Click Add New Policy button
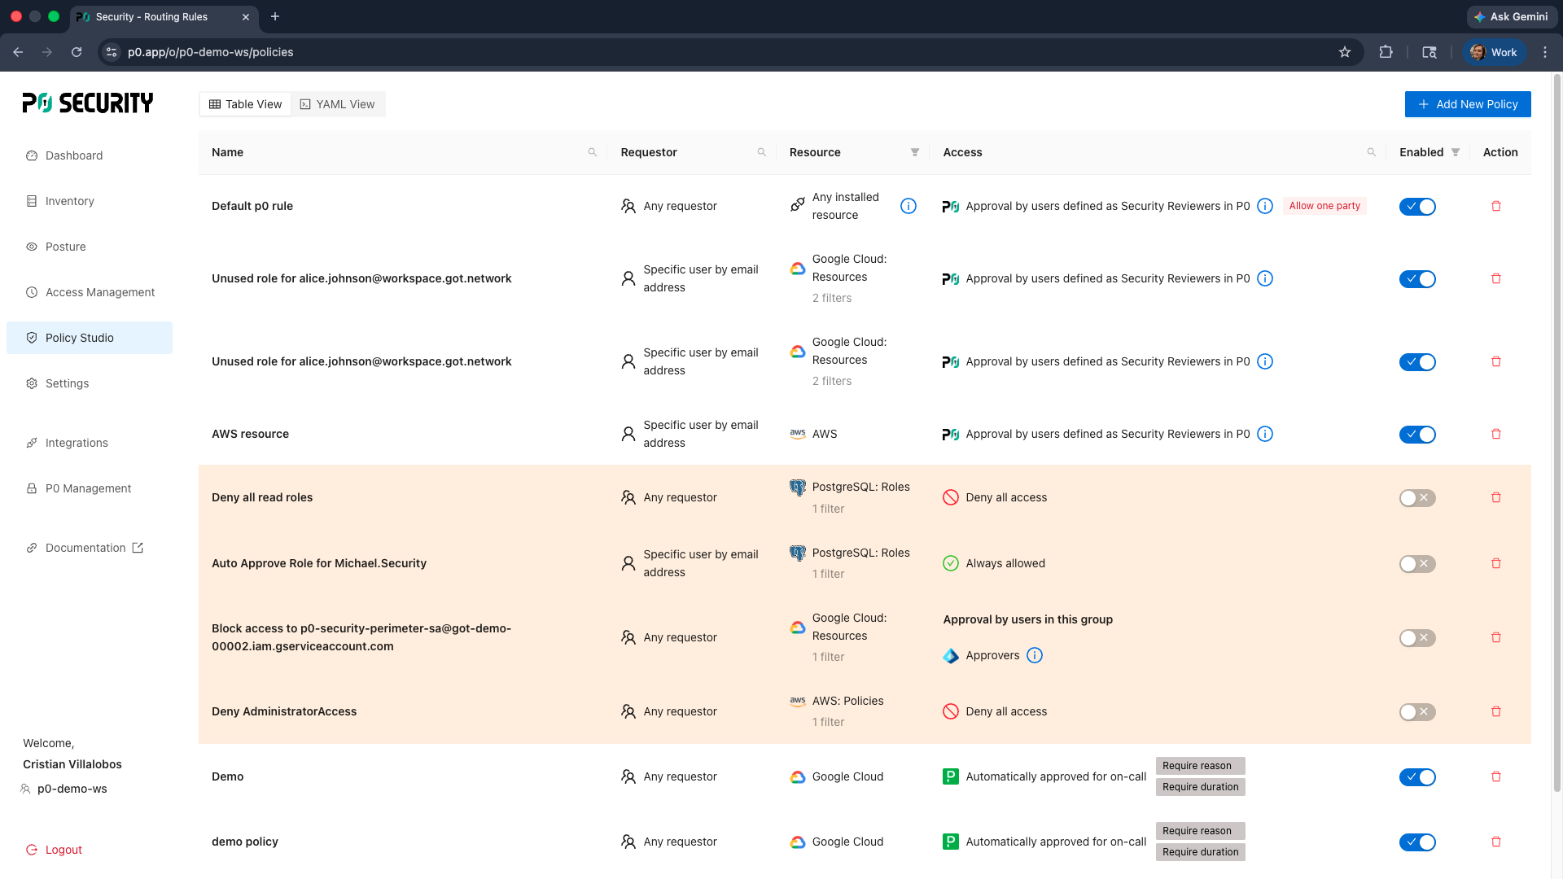This screenshot has height=879, width=1563. point(1468,105)
